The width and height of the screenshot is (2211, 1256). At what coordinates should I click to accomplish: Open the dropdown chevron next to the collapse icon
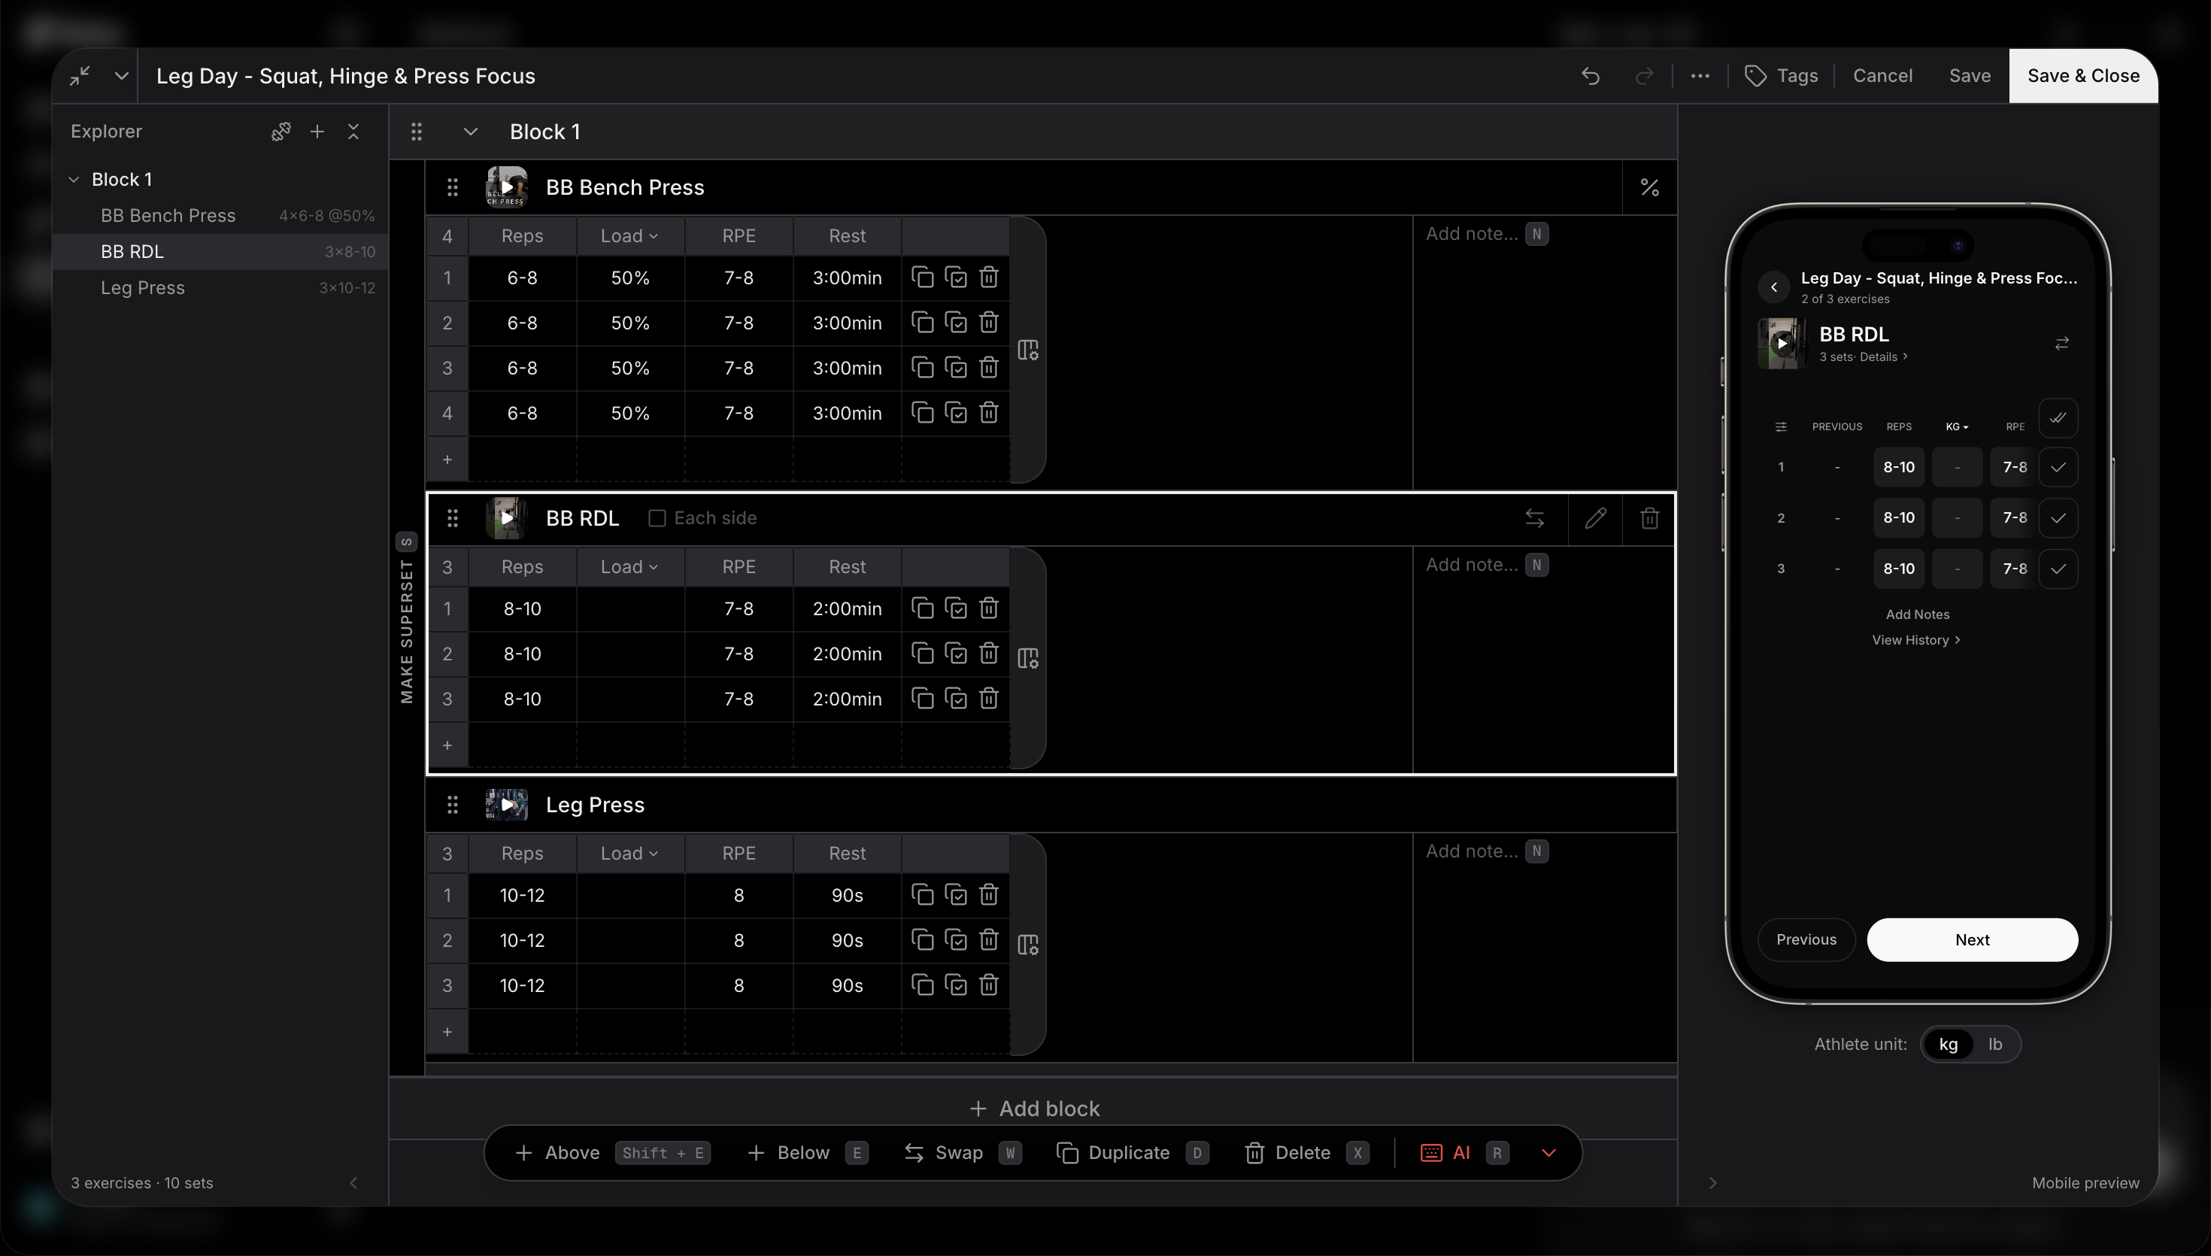(x=122, y=76)
